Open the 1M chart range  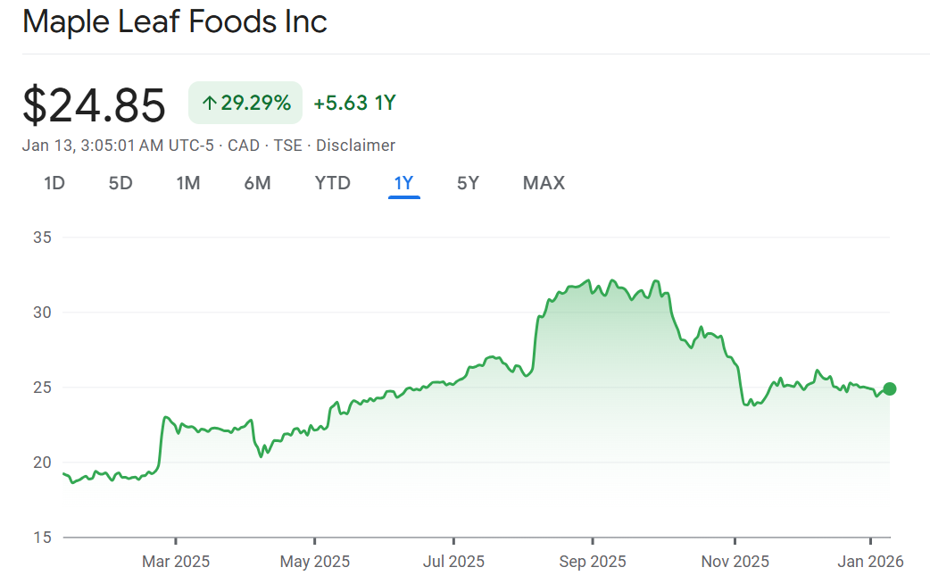click(x=187, y=183)
